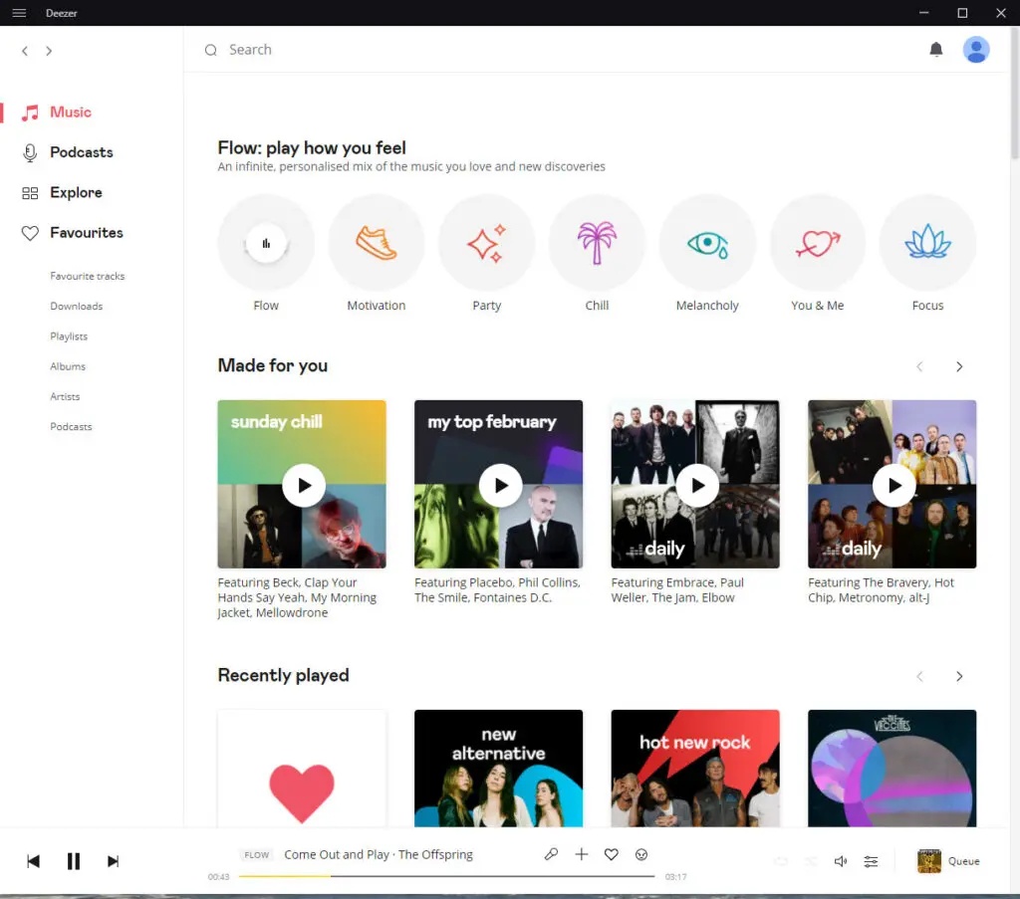Pause the current song
The image size is (1020, 899).
[74, 861]
